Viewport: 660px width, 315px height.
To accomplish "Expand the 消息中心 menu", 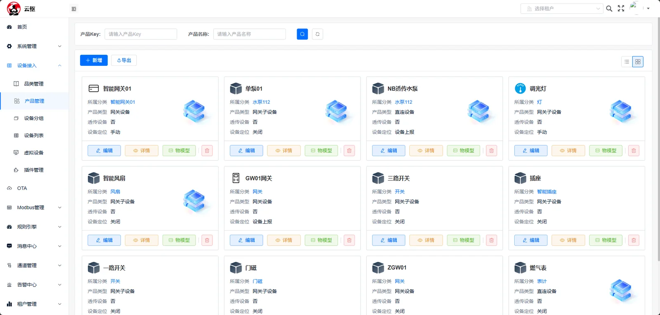I will click(x=34, y=246).
